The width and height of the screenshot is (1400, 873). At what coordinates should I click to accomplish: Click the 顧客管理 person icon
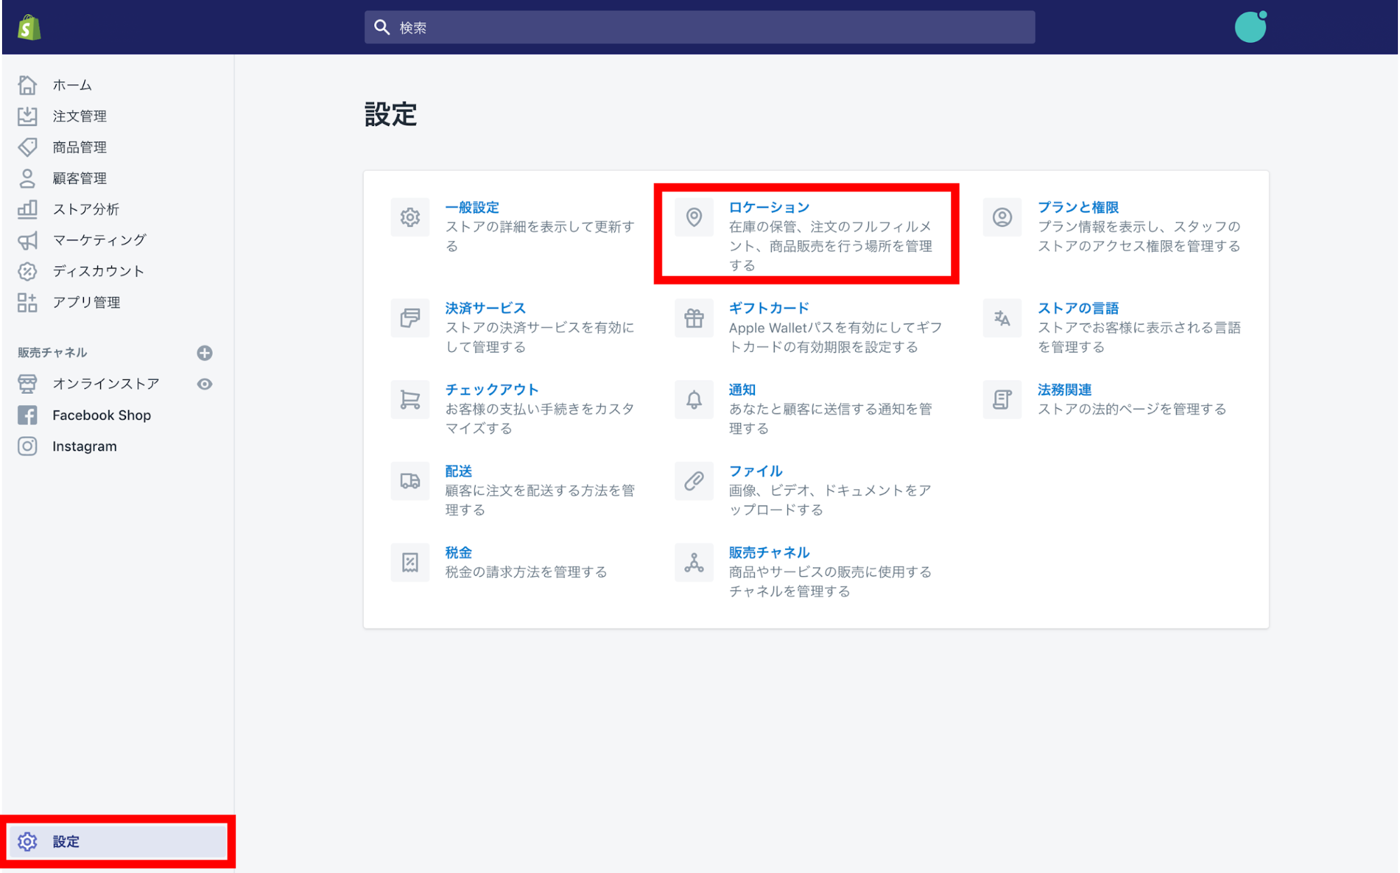(27, 178)
